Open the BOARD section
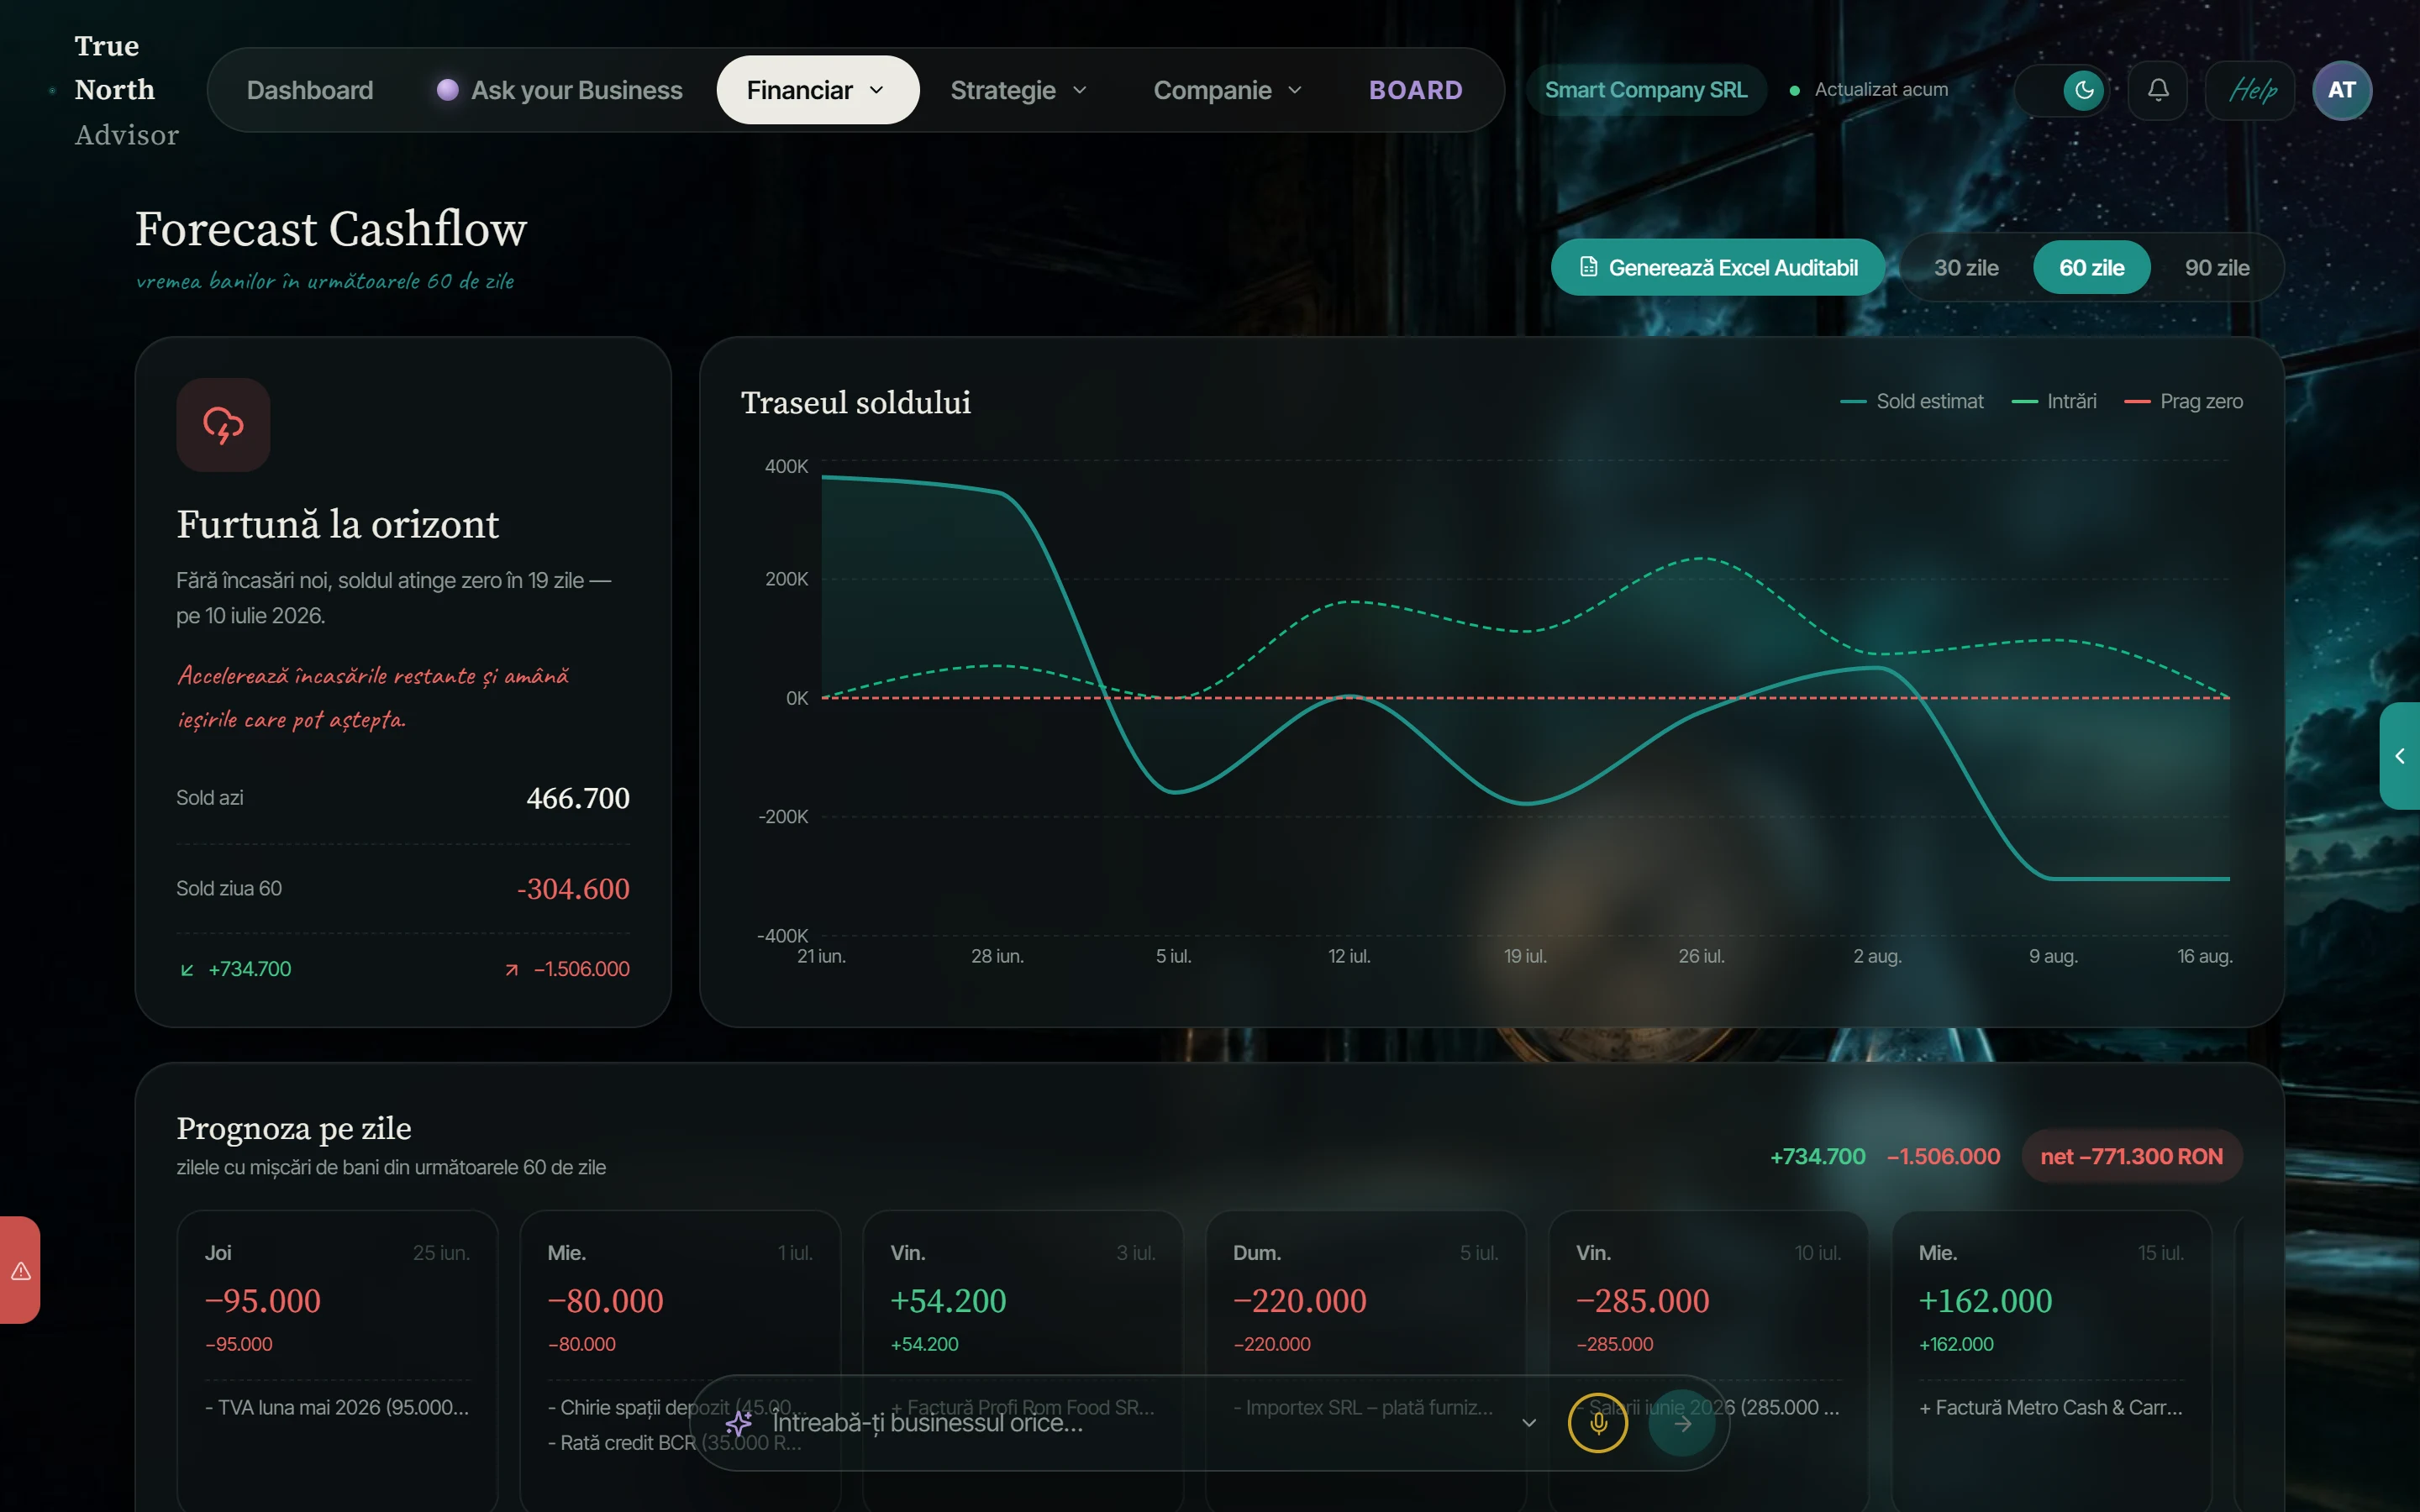 pyautogui.click(x=1415, y=90)
